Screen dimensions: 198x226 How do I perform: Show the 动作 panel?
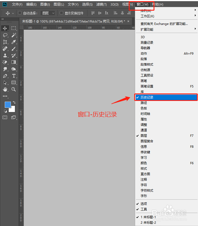[166, 53]
